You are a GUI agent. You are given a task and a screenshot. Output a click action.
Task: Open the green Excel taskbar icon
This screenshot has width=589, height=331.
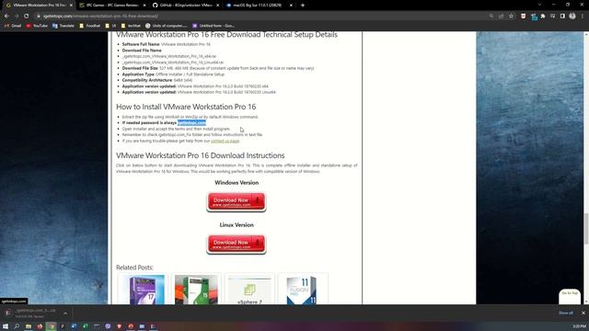coord(86,326)
